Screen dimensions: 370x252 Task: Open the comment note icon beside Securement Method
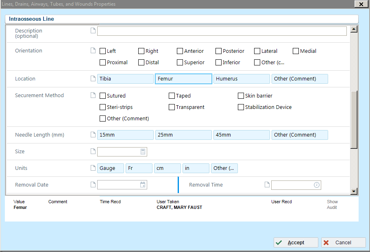(93, 95)
